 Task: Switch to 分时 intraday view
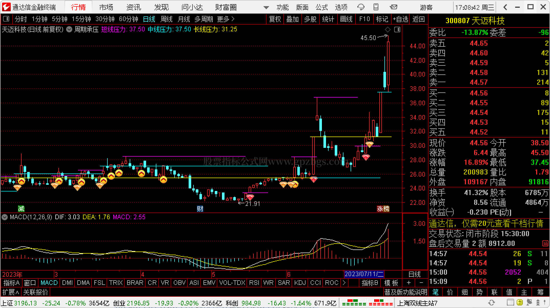(x=21, y=19)
